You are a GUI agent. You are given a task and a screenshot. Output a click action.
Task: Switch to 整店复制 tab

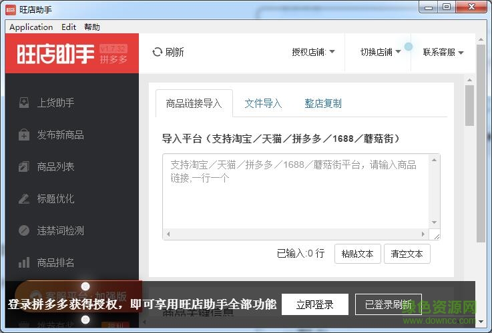(323, 103)
